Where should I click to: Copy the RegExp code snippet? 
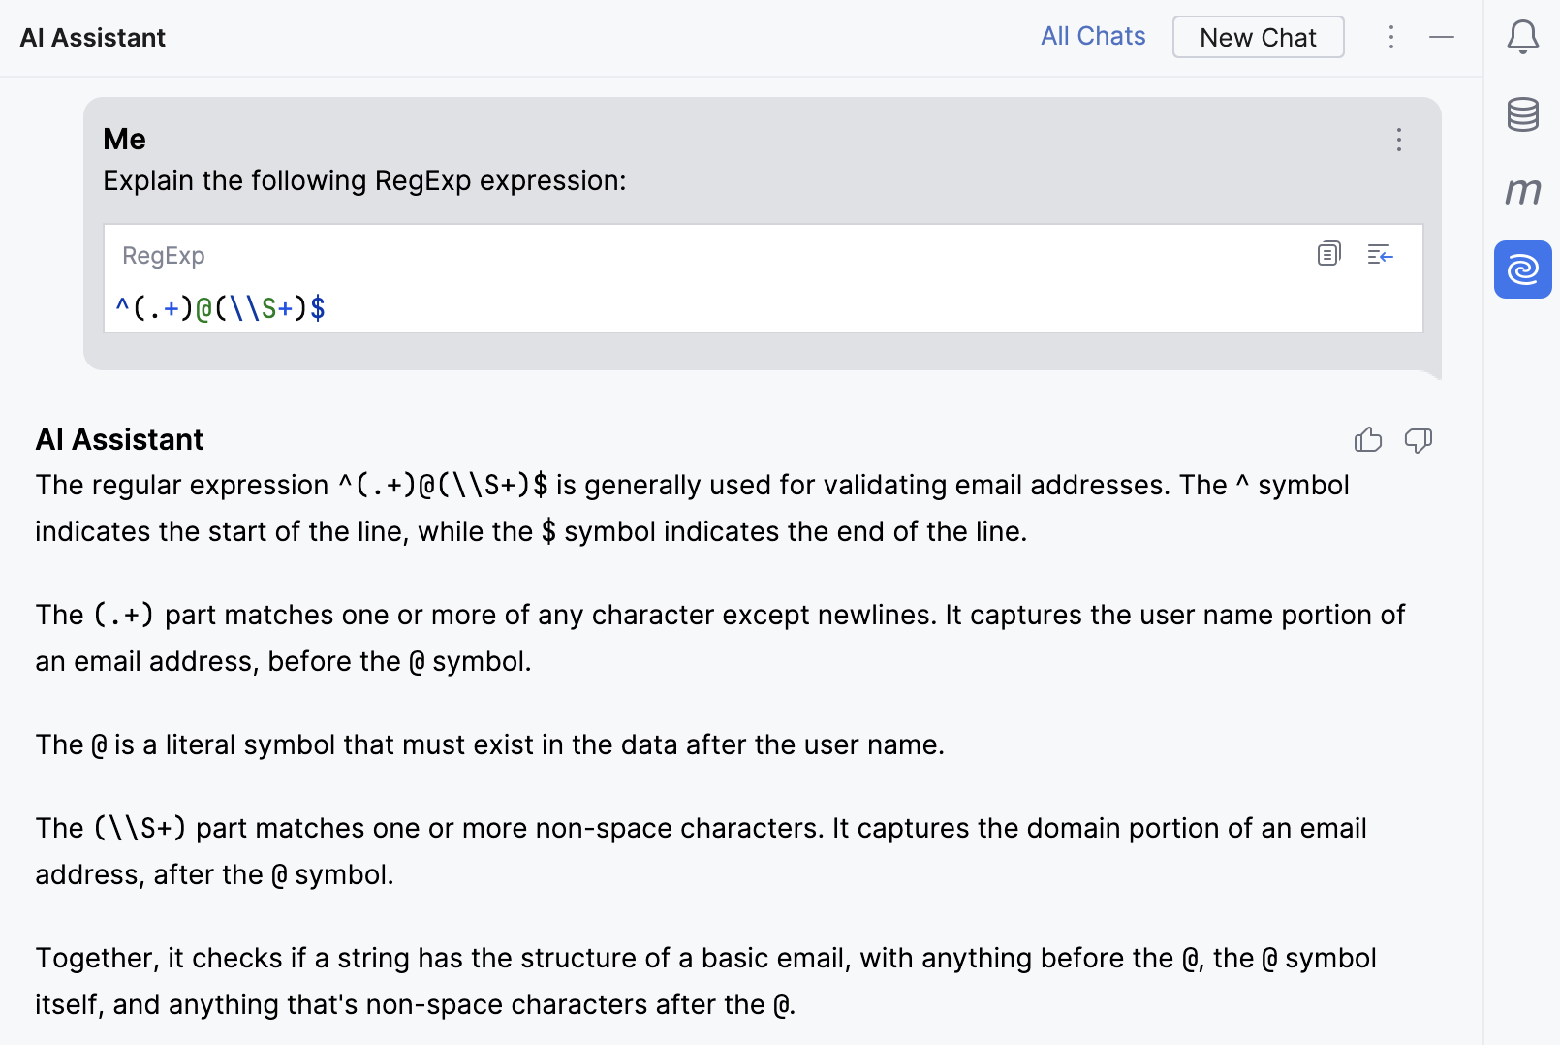click(1328, 254)
